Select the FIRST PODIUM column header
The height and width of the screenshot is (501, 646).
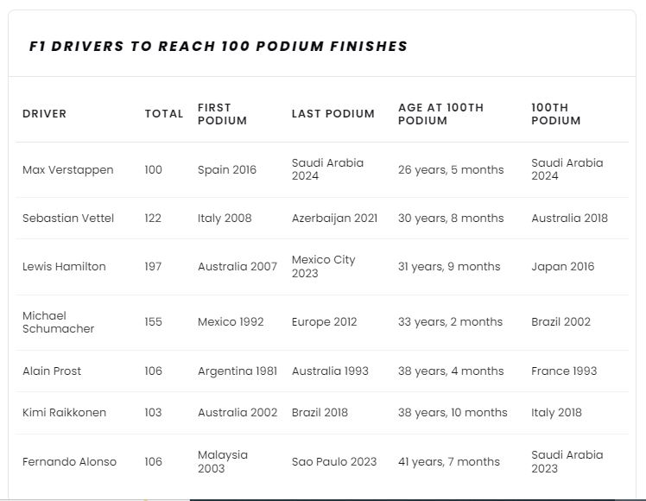pos(222,114)
